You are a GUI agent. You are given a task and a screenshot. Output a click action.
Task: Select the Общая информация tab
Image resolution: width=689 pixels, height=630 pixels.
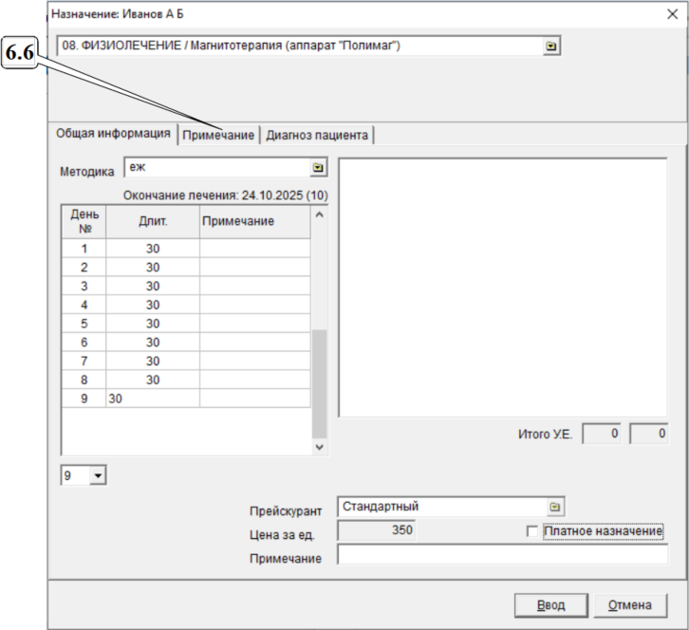(x=113, y=134)
